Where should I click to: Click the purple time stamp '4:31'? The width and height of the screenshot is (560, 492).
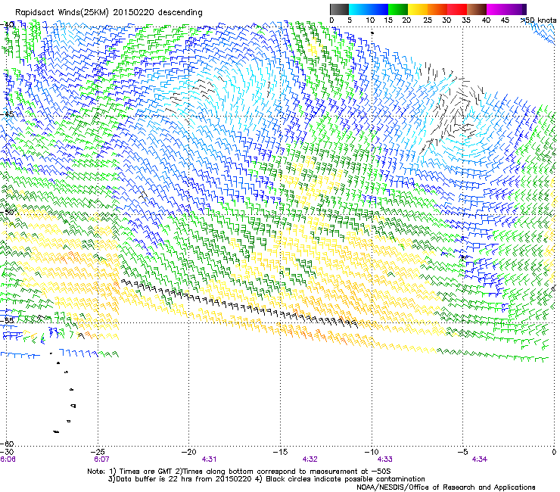tap(209, 459)
